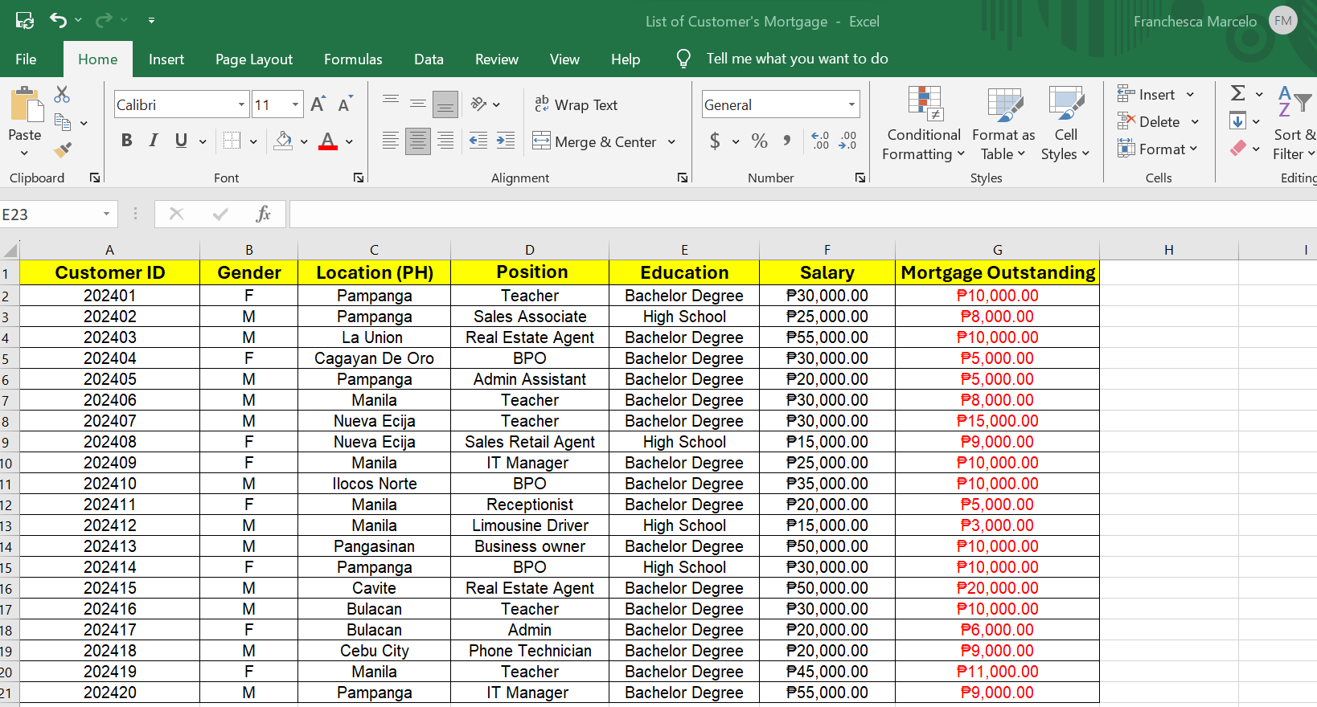1317x707 pixels.
Task: Toggle Italic formatting
Action: point(154,141)
